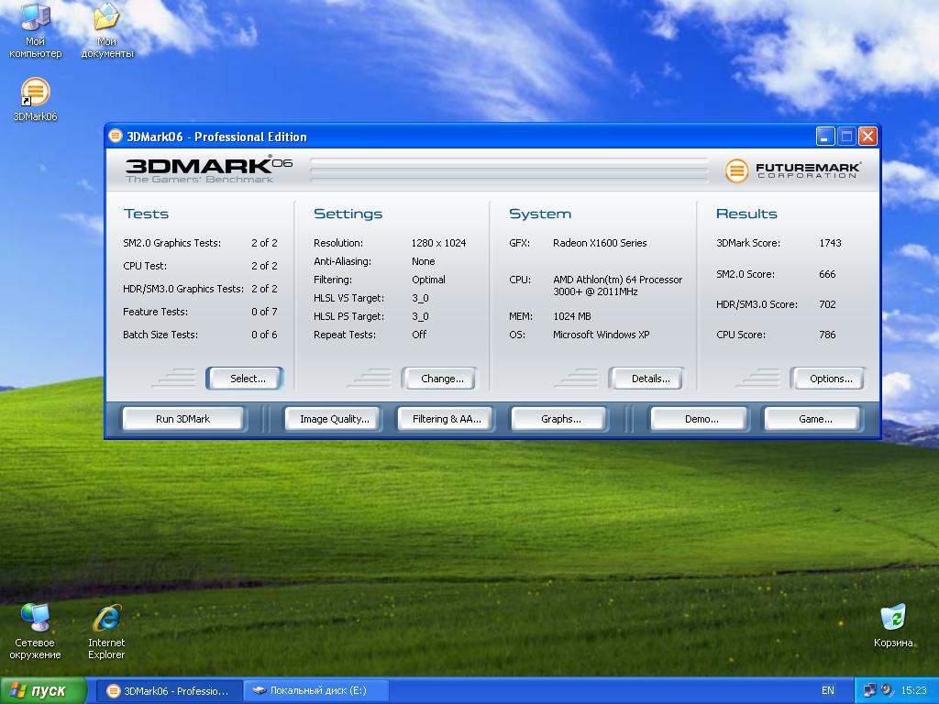Click the Filtering value Optimal

coord(428,280)
